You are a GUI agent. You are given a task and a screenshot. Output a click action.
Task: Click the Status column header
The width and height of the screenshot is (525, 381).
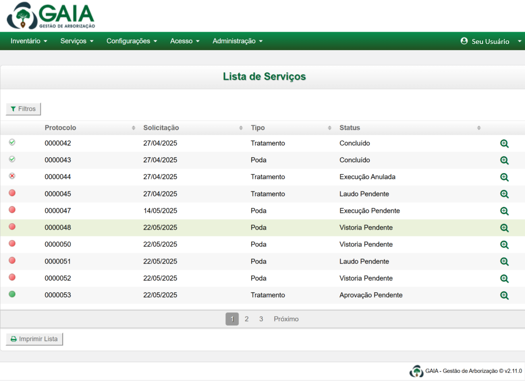[x=350, y=128]
